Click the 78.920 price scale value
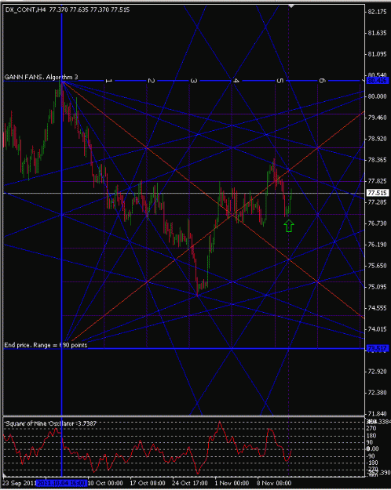 (377, 139)
